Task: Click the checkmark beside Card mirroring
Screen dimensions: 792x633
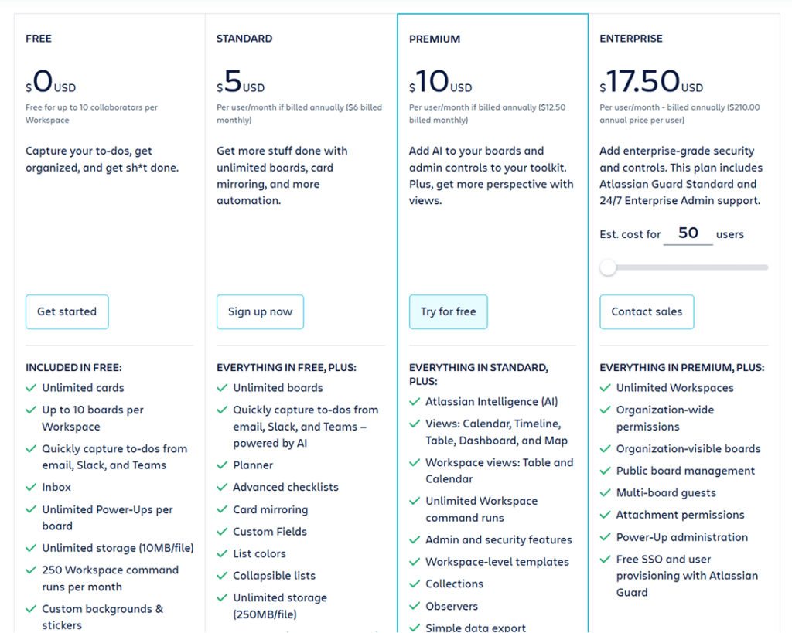Action: tap(222, 509)
